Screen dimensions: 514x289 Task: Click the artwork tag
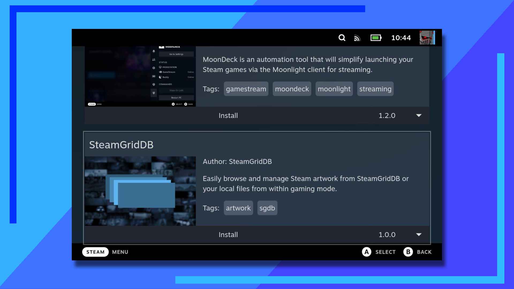pyautogui.click(x=238, y=208)
